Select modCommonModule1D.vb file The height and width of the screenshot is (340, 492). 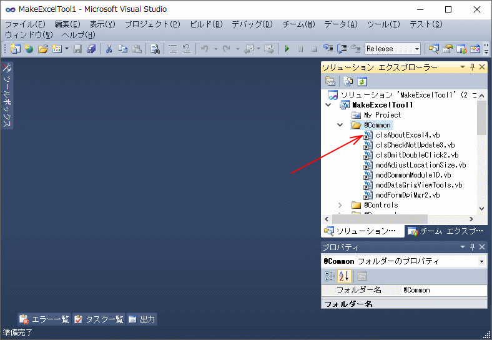(413, 175)
